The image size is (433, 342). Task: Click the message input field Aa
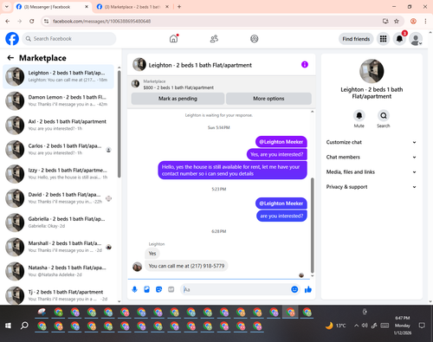pos(236,289)
